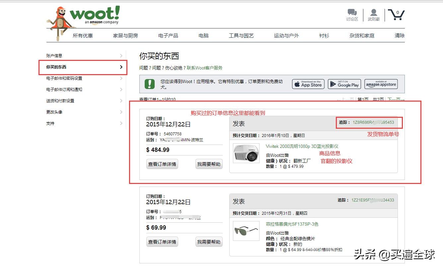Click the Amazon appstore badge
Viewport: 443px width, 268px height.
tap(381, 84)
